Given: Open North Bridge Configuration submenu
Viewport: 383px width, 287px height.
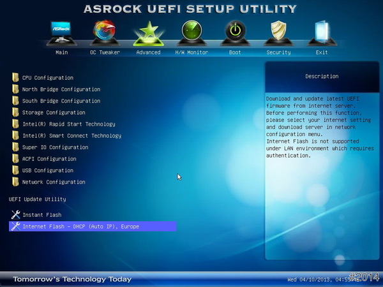Looking at the screenshot, I should click(61, 89).
